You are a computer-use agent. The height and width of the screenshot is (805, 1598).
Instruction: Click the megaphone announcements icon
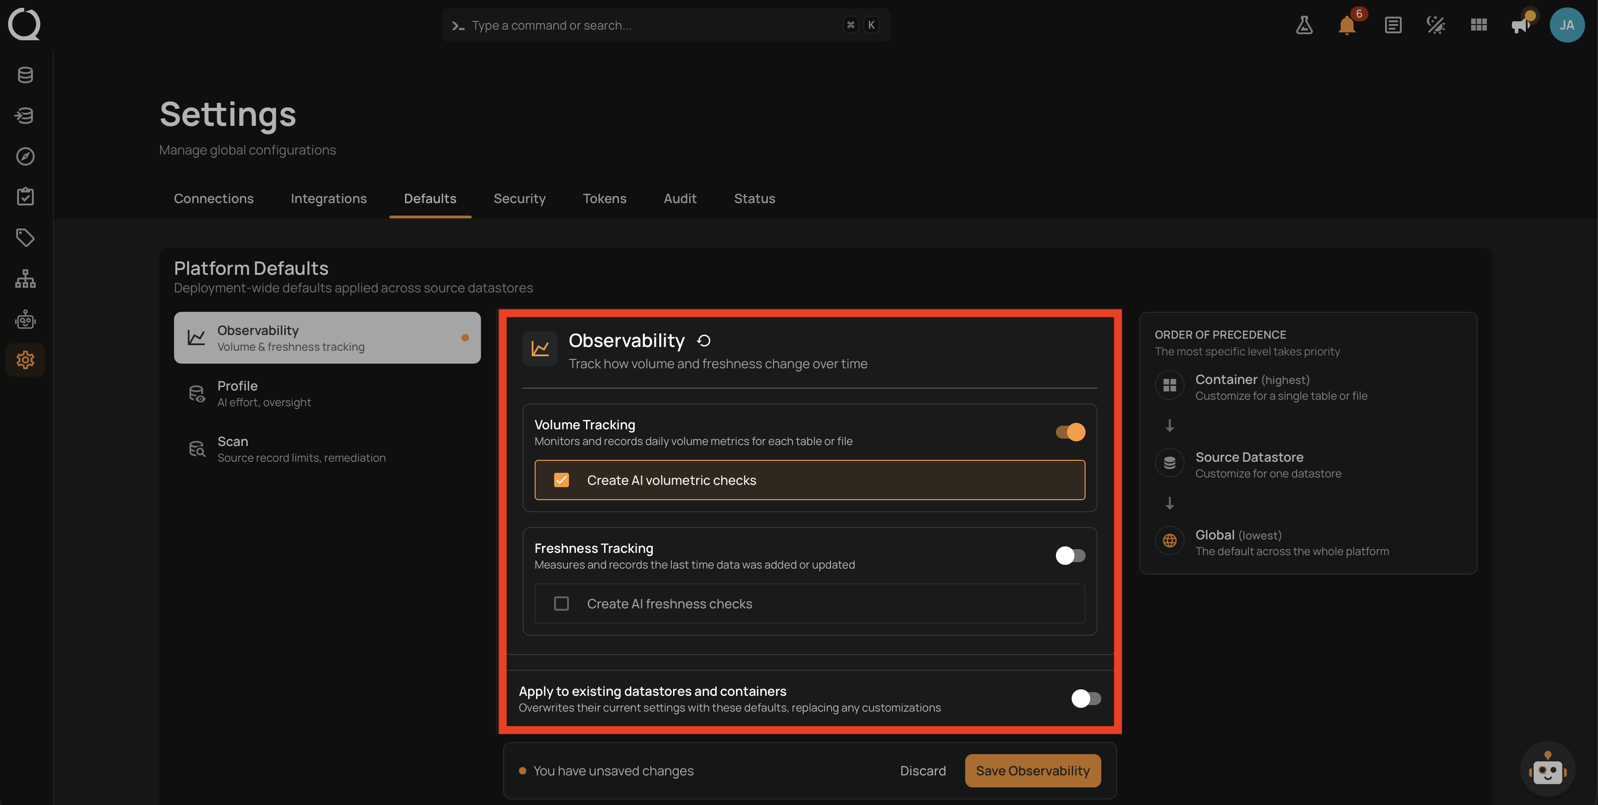tap(1522, 25)
